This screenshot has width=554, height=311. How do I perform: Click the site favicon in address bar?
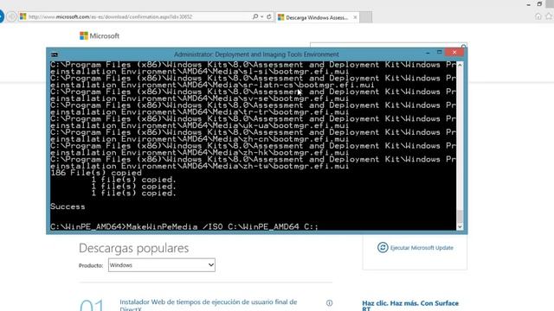[x=23, y=16]
